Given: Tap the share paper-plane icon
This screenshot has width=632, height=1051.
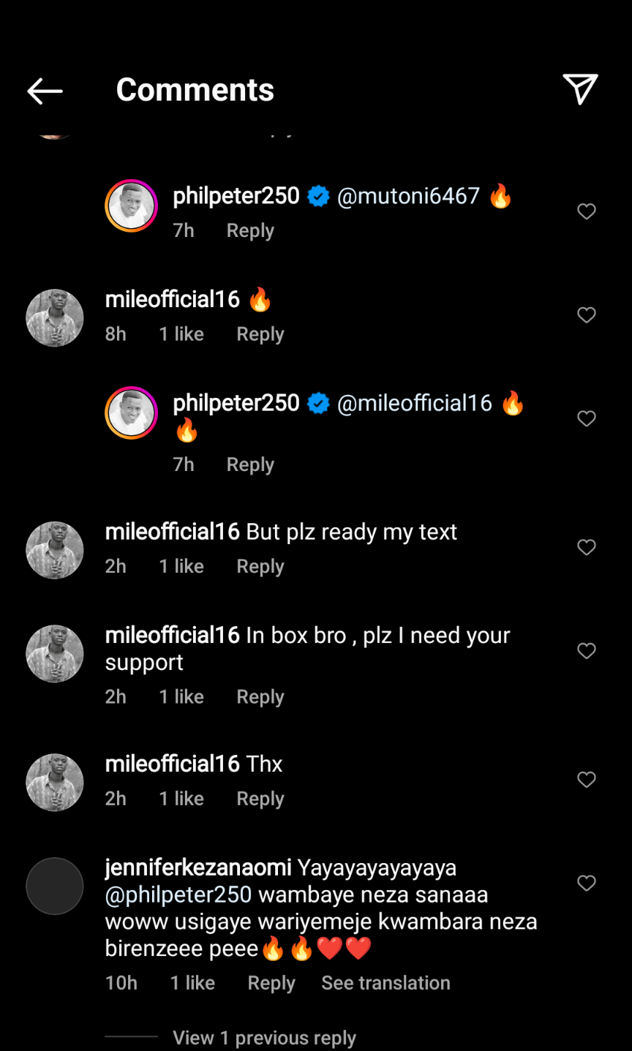Looking at the screenshot, I should (581, 89).
